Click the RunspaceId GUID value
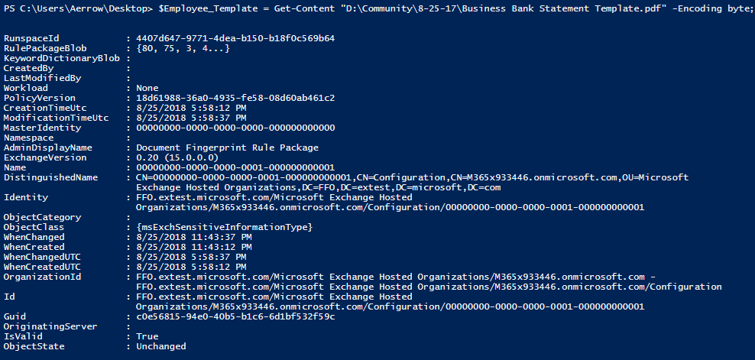The width and height of the screenshot is (755, 360). click(235, 38)
